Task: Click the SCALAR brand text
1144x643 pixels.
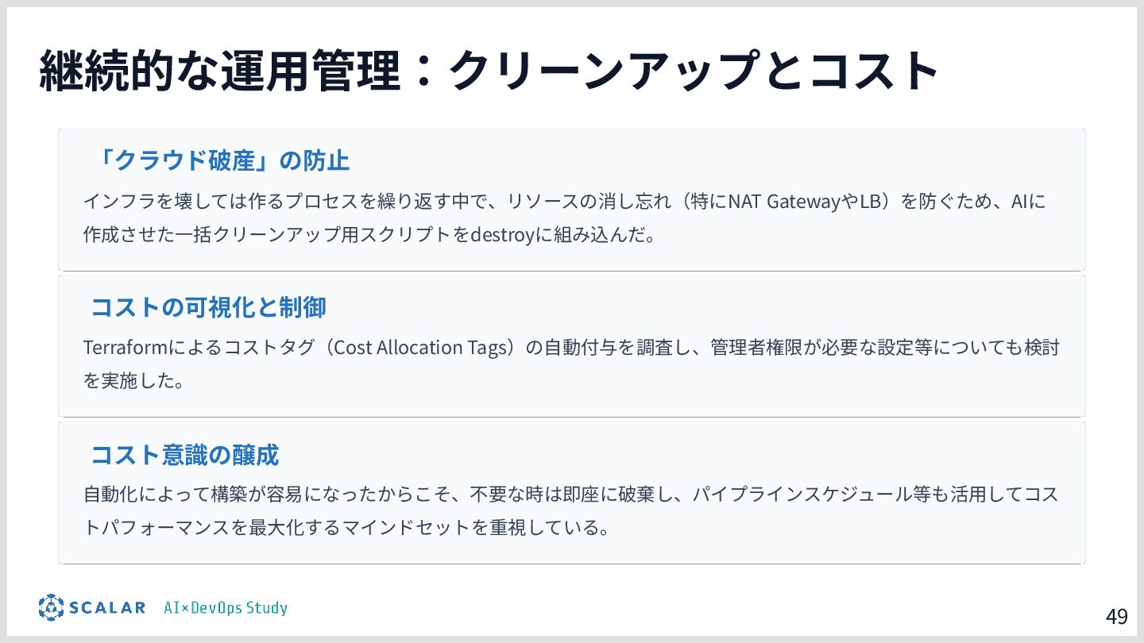Action: pos(107,608)
